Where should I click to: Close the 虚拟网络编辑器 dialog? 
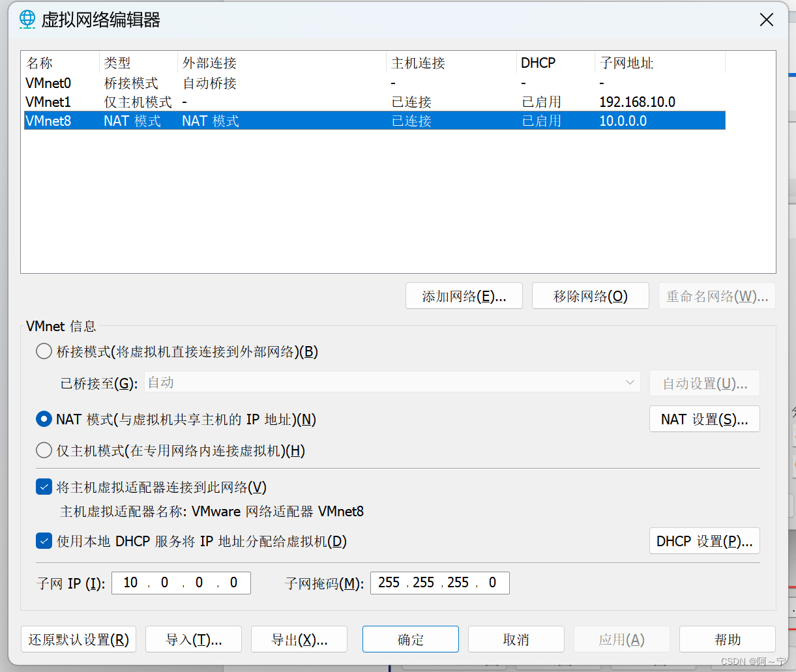click(x=767, y=20)
